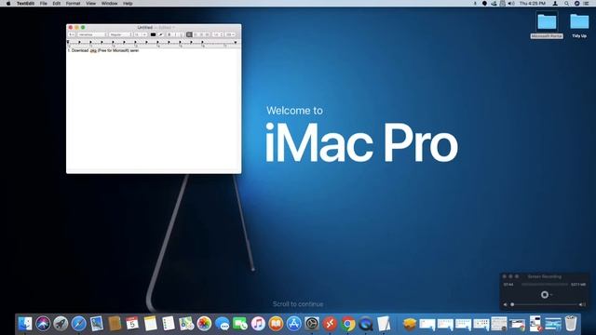Open the Trash in the Dock

[571, 324]
